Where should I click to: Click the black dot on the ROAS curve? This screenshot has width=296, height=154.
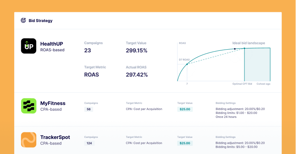pyautogui.click(x=235, y=49)
